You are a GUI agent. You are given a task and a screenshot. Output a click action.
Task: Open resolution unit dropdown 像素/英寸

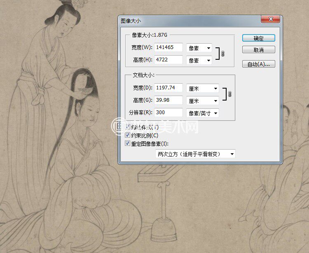tap(203, 113)
